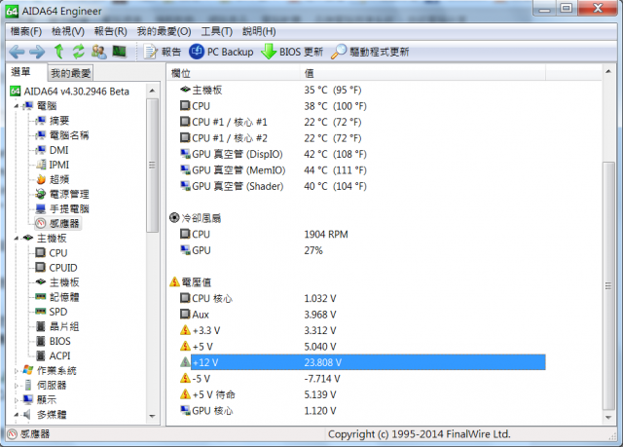Image resolution: width=623 pixels, height=447 pixels.
Task: Click the 報告 report toolbar button
Action: point(163,52)
